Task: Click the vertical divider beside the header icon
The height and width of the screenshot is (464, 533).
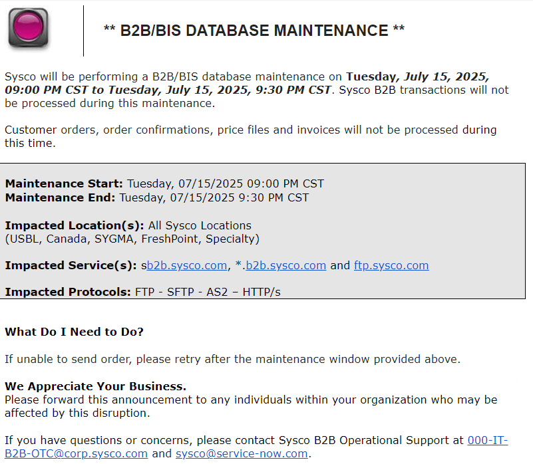Action: click(x=84, y=31)
